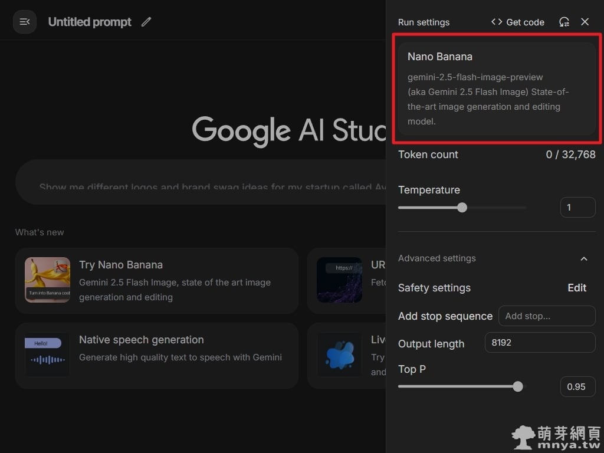The width and height of the screenshot is (604, 453).
Task: Click the Top P slider handle
Action: tap(517, 386)
